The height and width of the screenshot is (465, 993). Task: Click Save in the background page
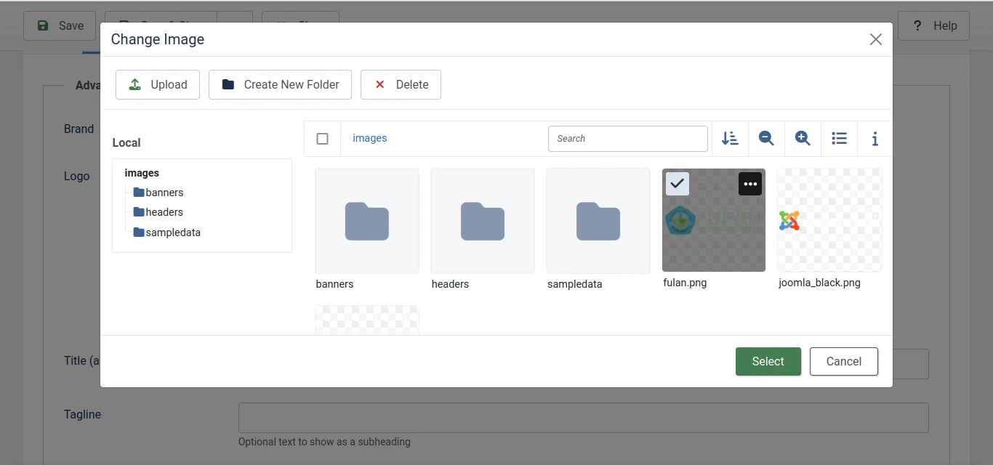tap(60, 25)
